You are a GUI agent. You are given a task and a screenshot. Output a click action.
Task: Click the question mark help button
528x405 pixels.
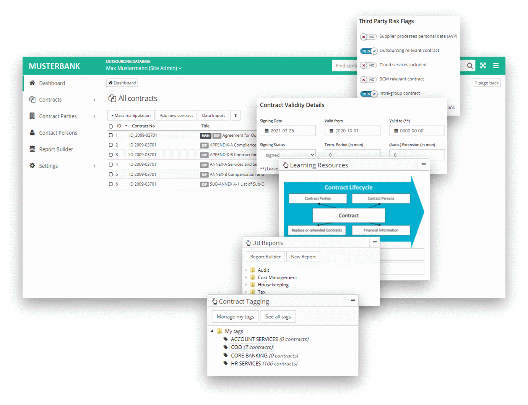coord(236,115)
